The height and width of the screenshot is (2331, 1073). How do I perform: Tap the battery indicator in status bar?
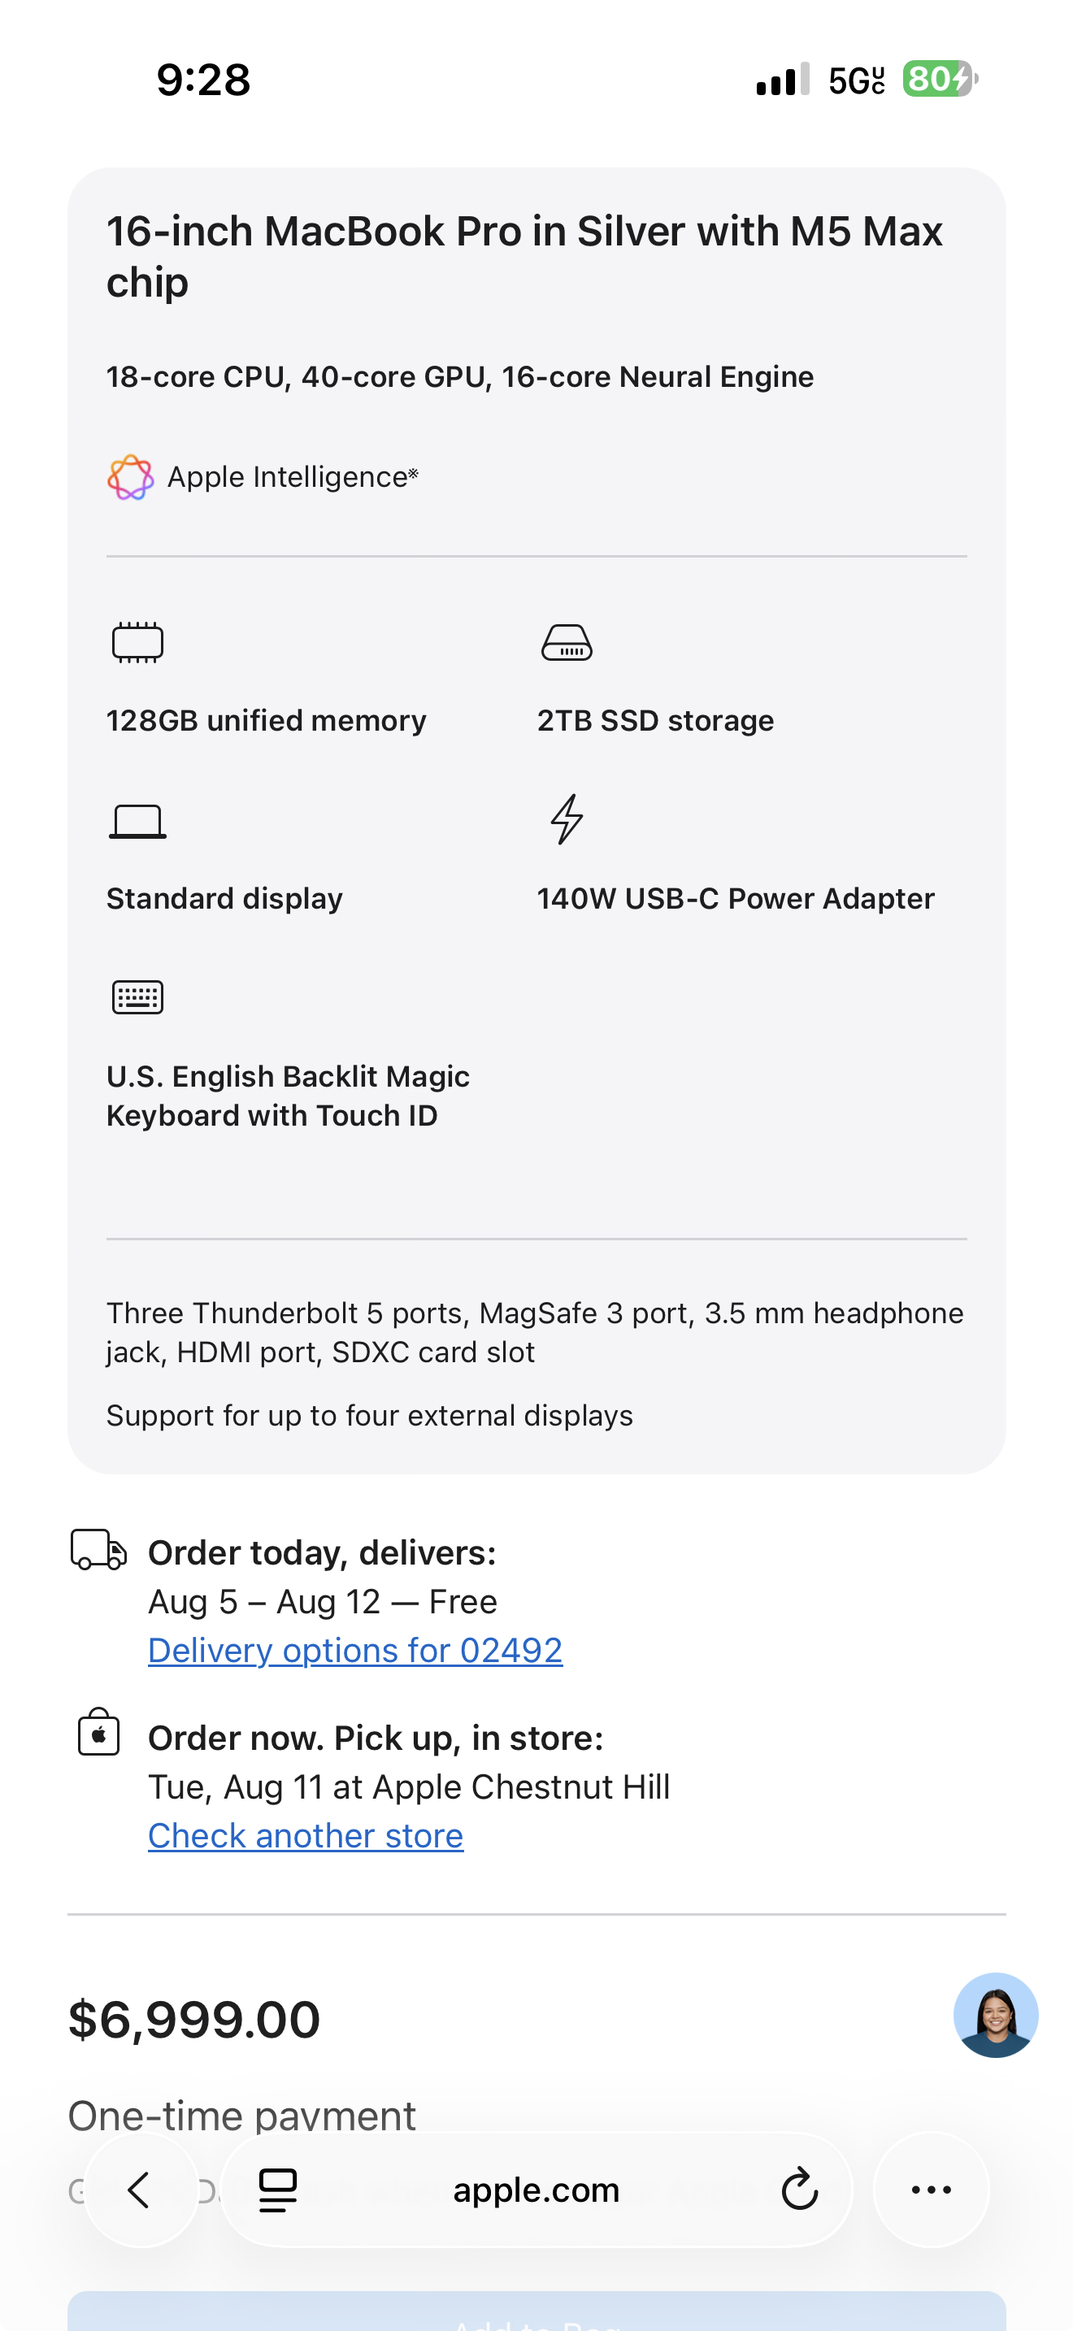pyautogui.click(x=940, y=80)
